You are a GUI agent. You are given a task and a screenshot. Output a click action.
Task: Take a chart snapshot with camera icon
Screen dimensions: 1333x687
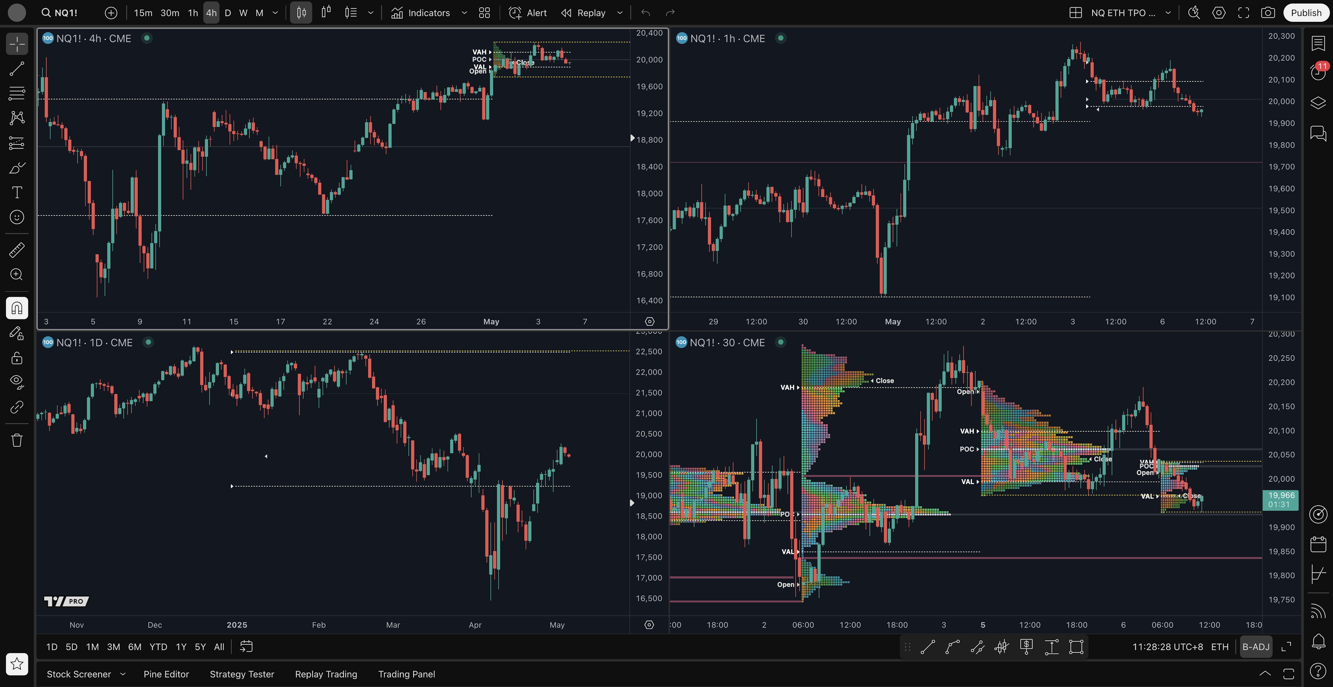click(1267, 13)
